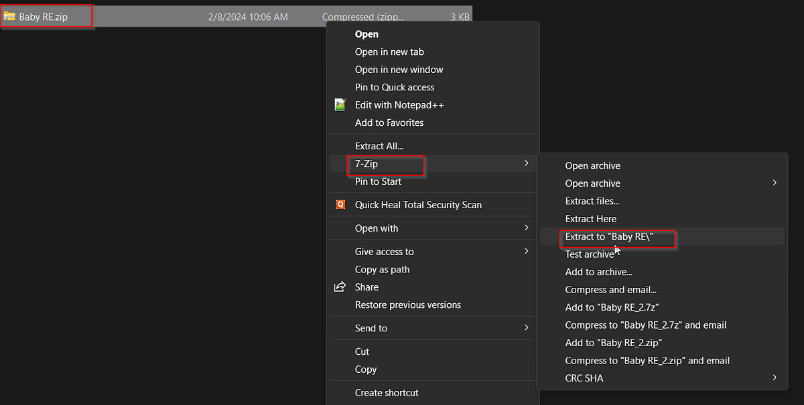Expand the second Open archive submenu arrow
The height and width of the screenshot is (405, 804).
[775, 183]
